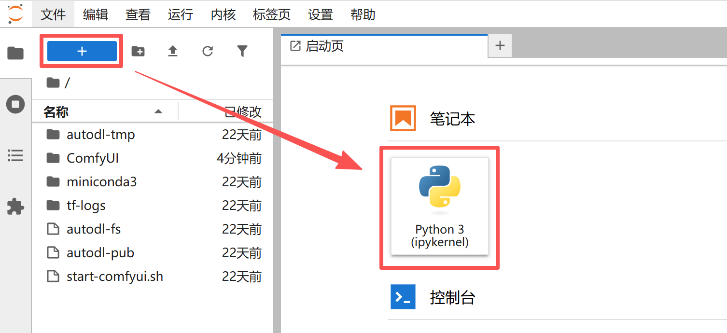Refresh the file list icon
Image resolution: width=727 pixels, height=333 pixels.
pyautogui.click(x=208, y=51)
